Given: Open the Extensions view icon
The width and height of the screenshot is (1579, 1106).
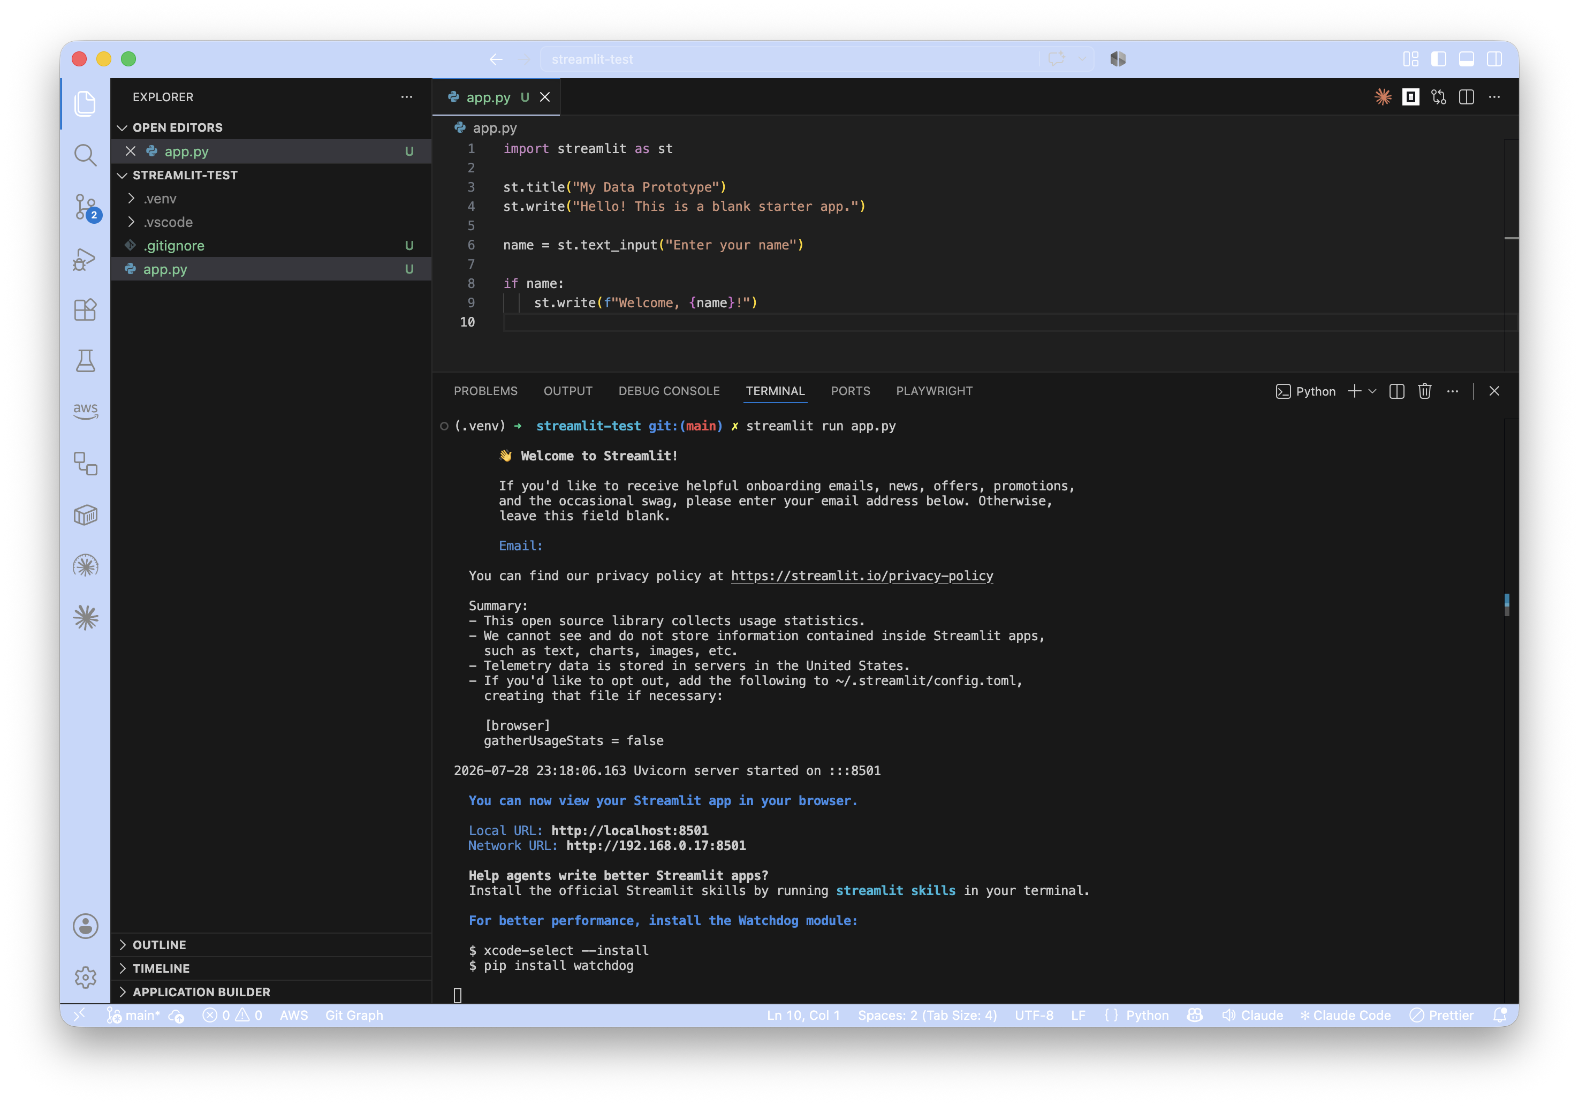Looking at the screenshot, I should click(x=85, y=310).
